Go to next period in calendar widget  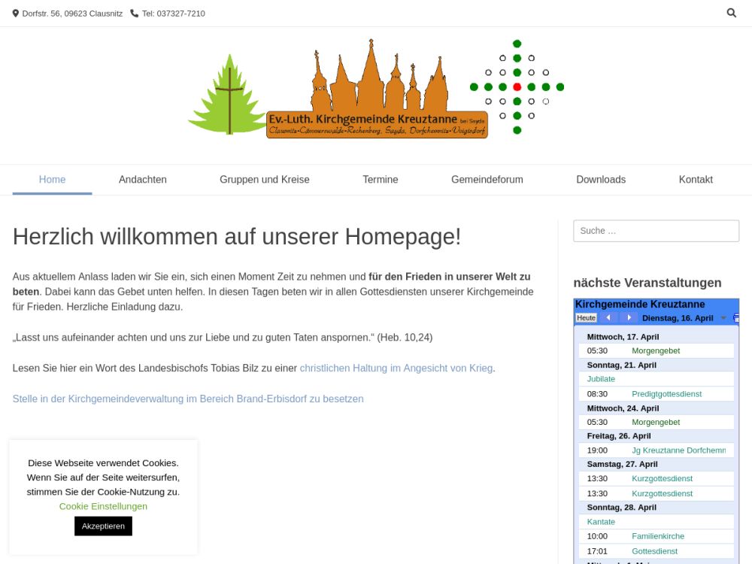(x=629, y=318)
